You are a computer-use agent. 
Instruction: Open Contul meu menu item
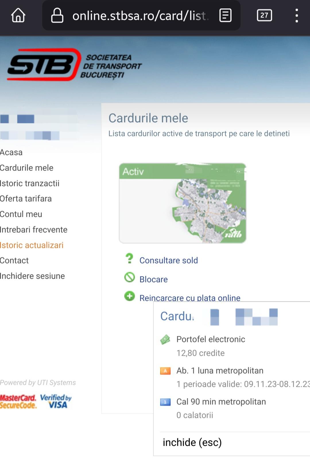click(x=21, y=214)
